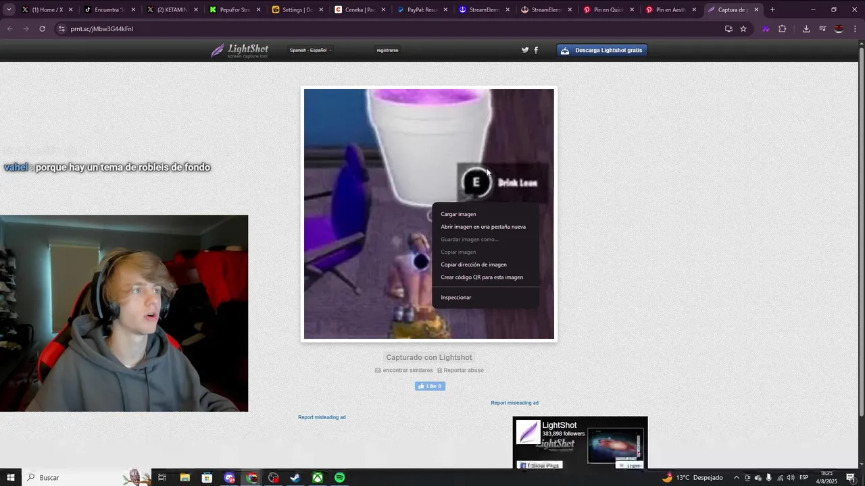Click the Facebook Like button
Image resolution: width=865 pixels, height=486 pixels.
[x=430, y=386]
